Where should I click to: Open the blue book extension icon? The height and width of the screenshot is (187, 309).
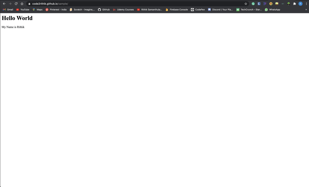tap(259, 4)
